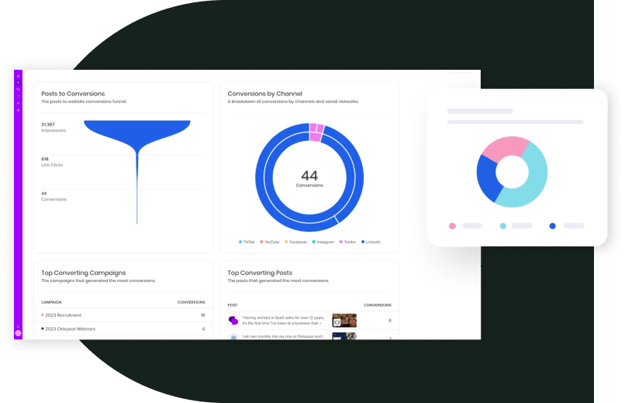Click the topmost icon in the purple sidebar

[x=18, y=76]
